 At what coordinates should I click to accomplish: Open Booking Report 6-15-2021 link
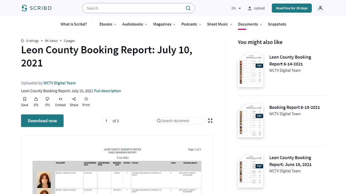tap(295, 107)
